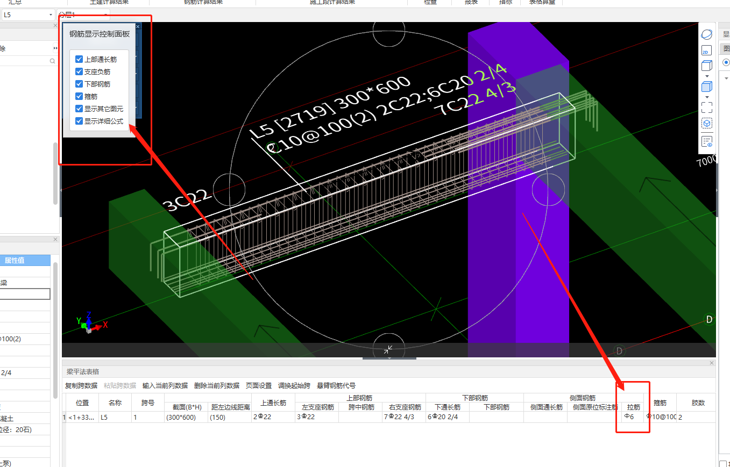This screenshot has height=467, width=730.
Task: Open the 分层1 layer dropdown
Action: [83, 15]
